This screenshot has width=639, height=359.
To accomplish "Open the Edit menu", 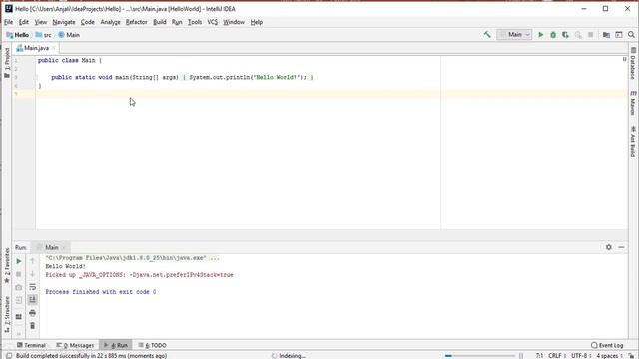I will click(24, 22).
